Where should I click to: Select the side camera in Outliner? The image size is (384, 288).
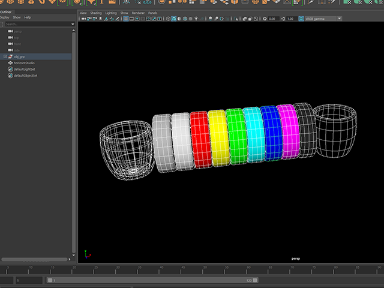pyautogui.click(x=17, y=50)
